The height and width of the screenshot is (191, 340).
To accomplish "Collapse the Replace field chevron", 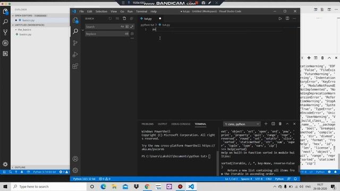I will click(x=83, y=30).
